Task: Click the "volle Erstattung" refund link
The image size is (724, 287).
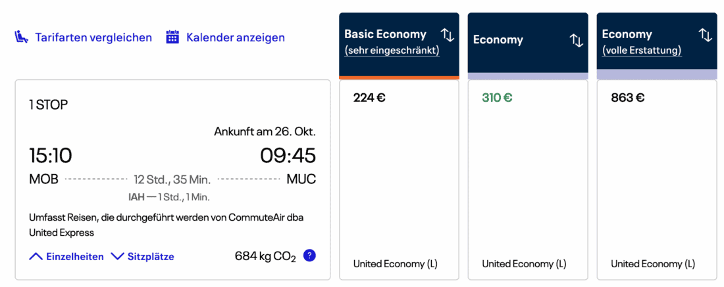Action: click(x=641, y=51)
